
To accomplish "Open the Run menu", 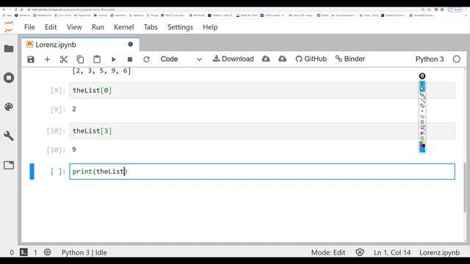I will [98, 27].
